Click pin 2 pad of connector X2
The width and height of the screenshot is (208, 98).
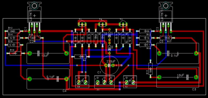pos(133,82)
